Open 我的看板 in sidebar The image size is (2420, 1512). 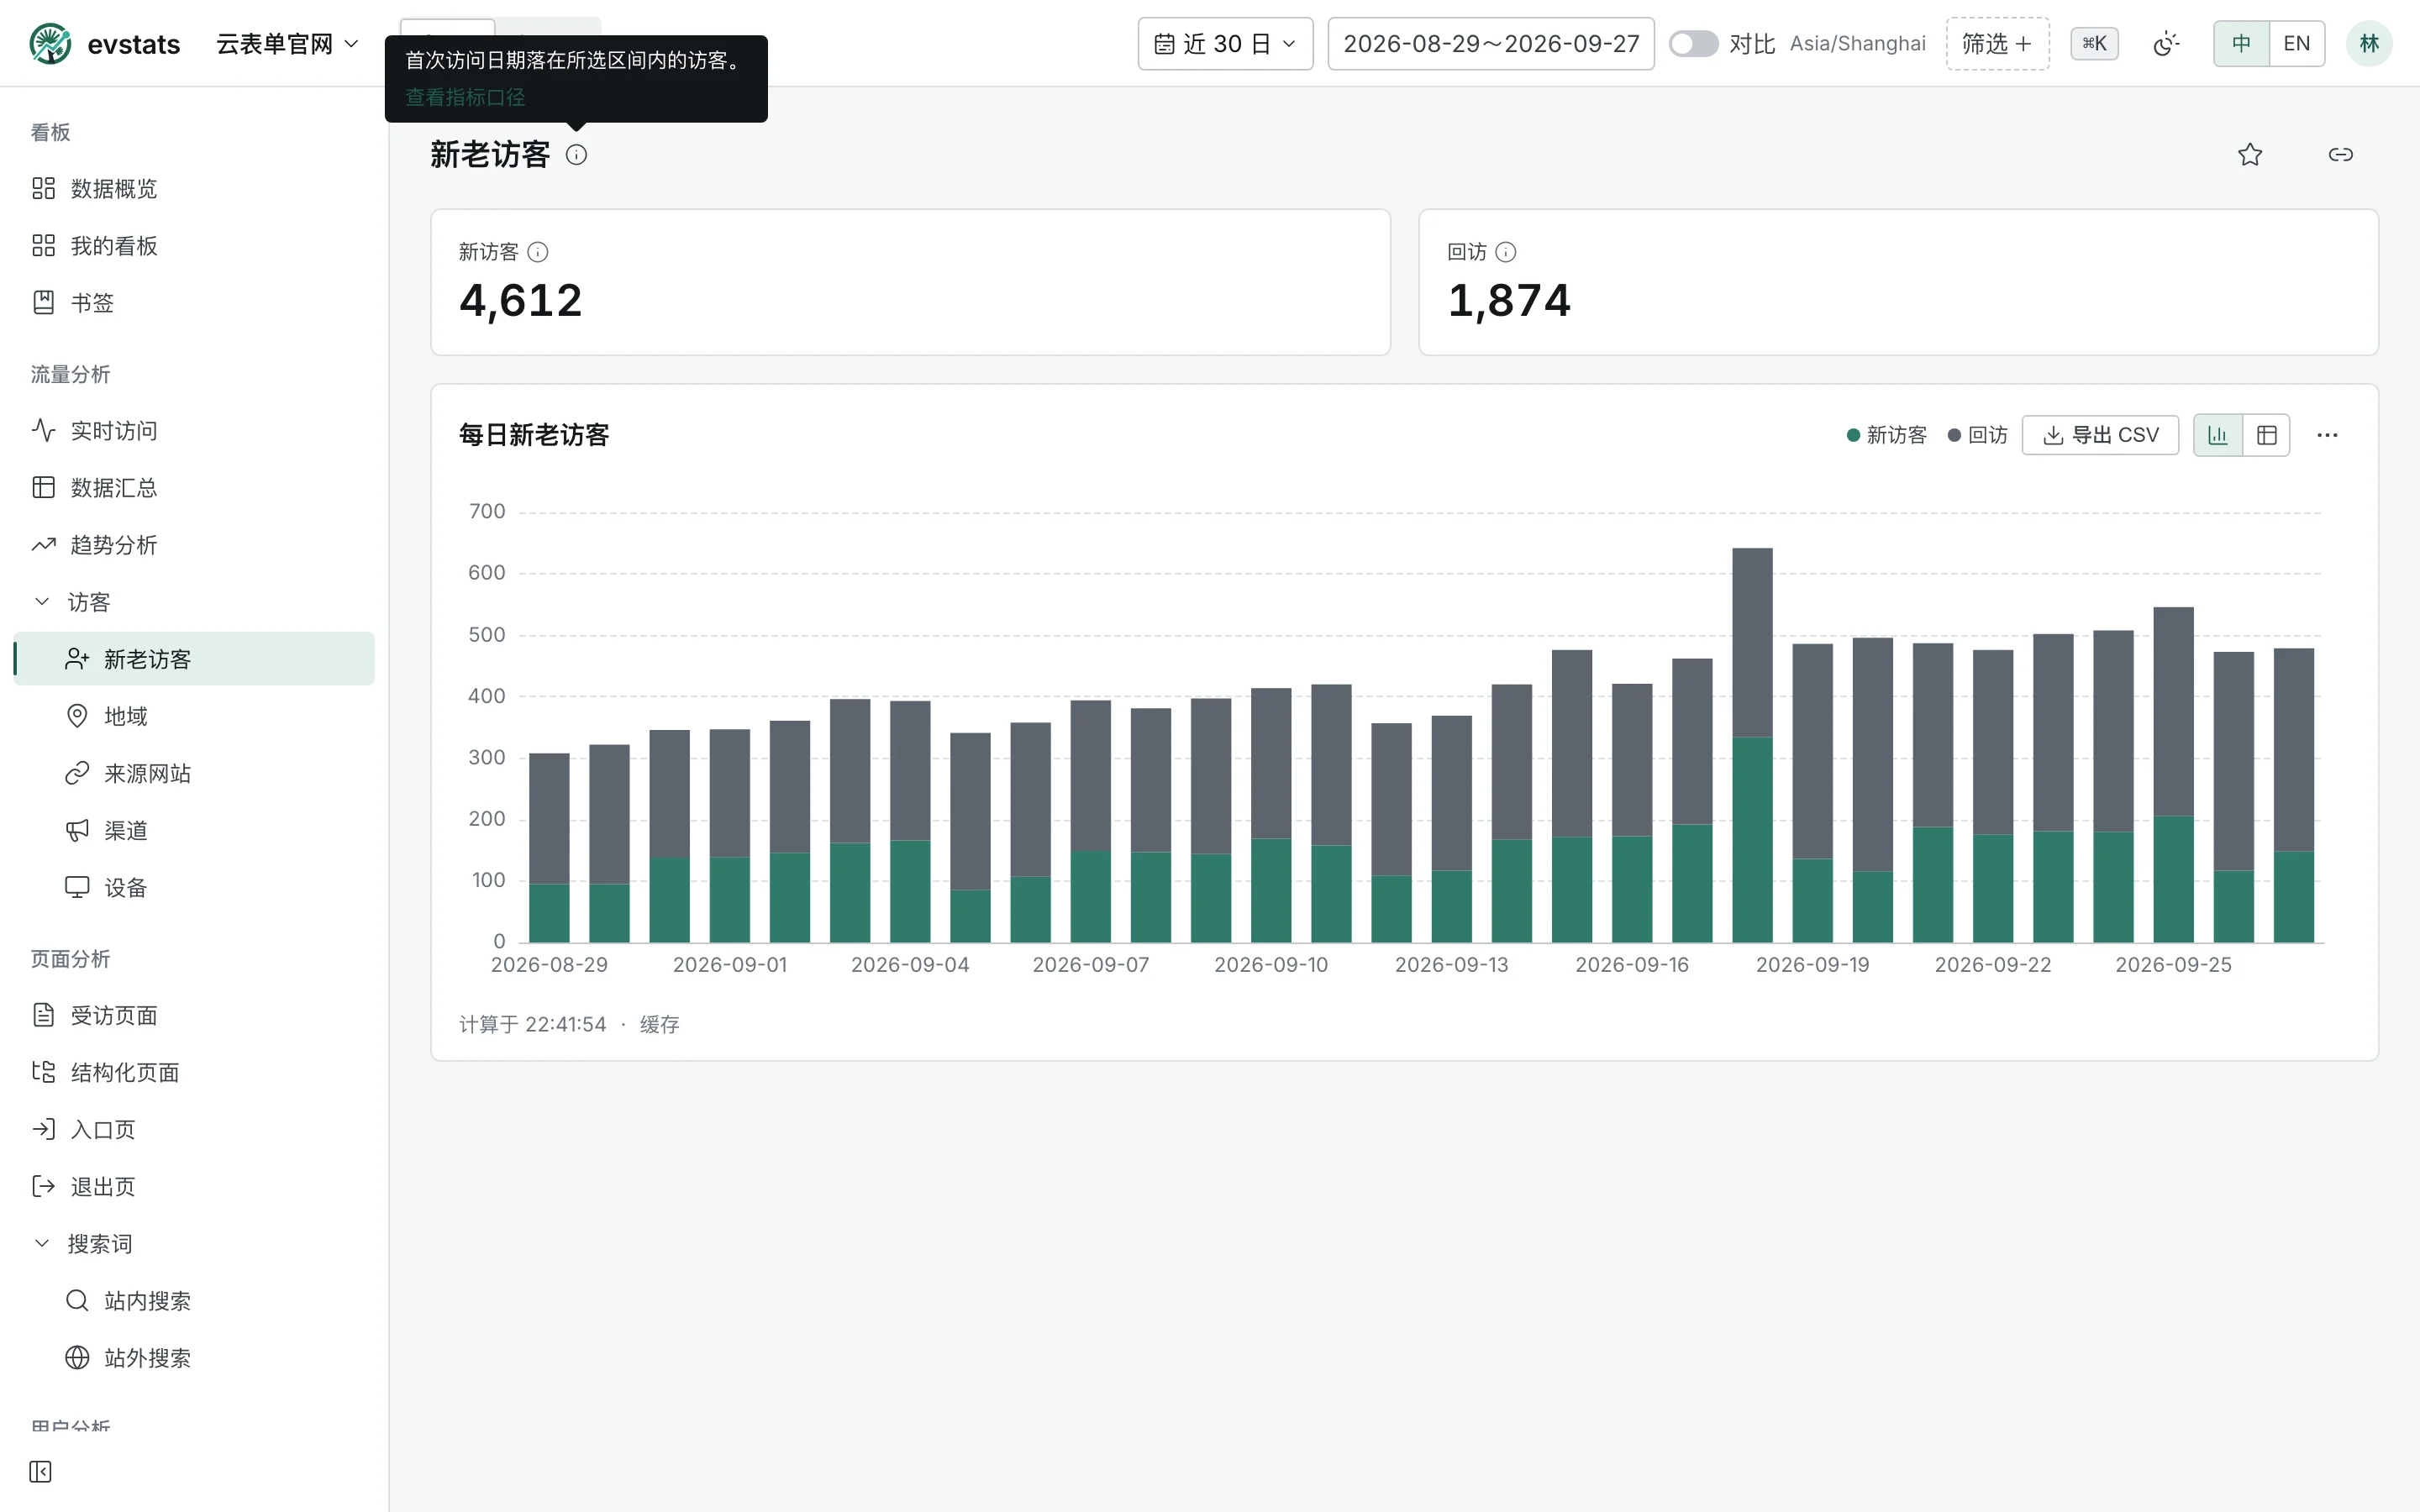[194, 246]
